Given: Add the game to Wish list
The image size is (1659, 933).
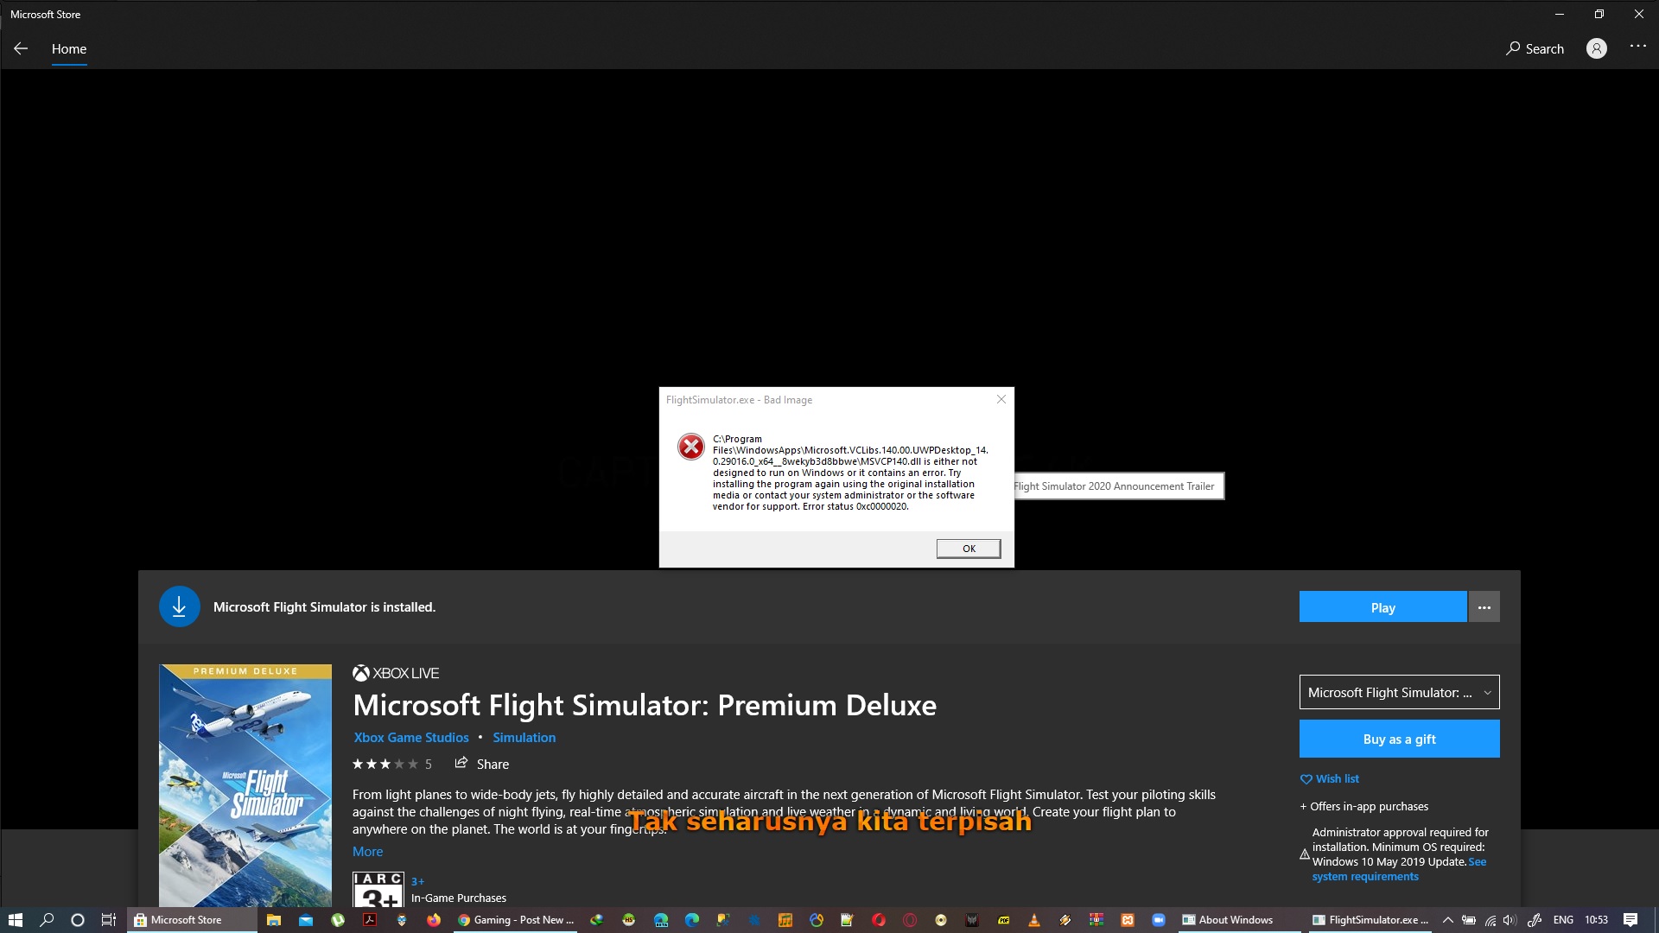Looking at the screenshot, I should tap(1330, 779).
